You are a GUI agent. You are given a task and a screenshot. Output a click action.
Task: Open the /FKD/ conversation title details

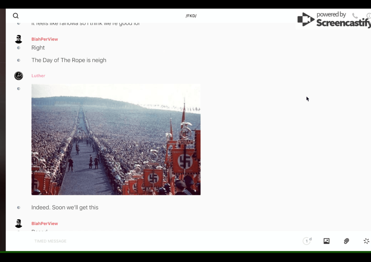[191, 16]
